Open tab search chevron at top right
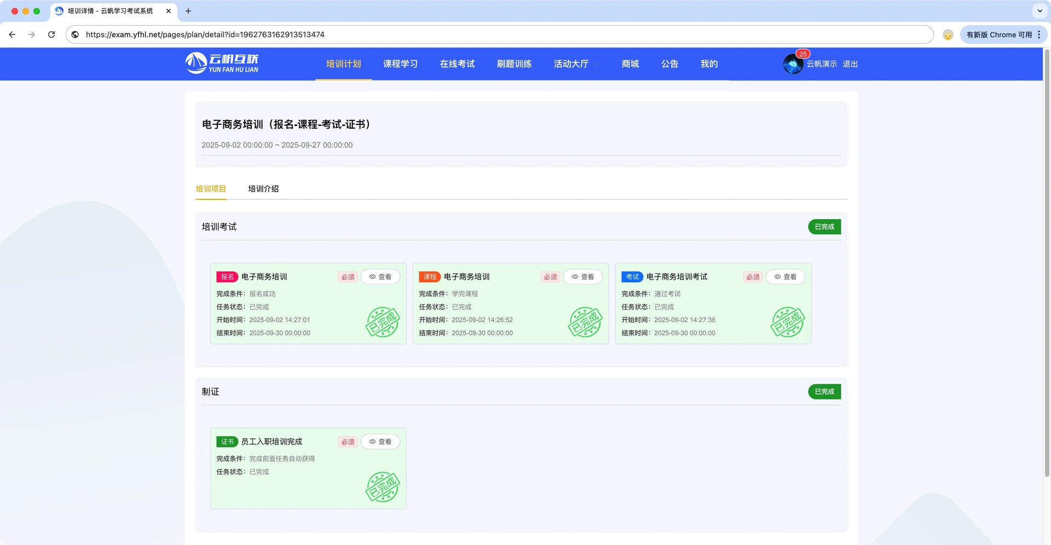 click(1040, 11)
